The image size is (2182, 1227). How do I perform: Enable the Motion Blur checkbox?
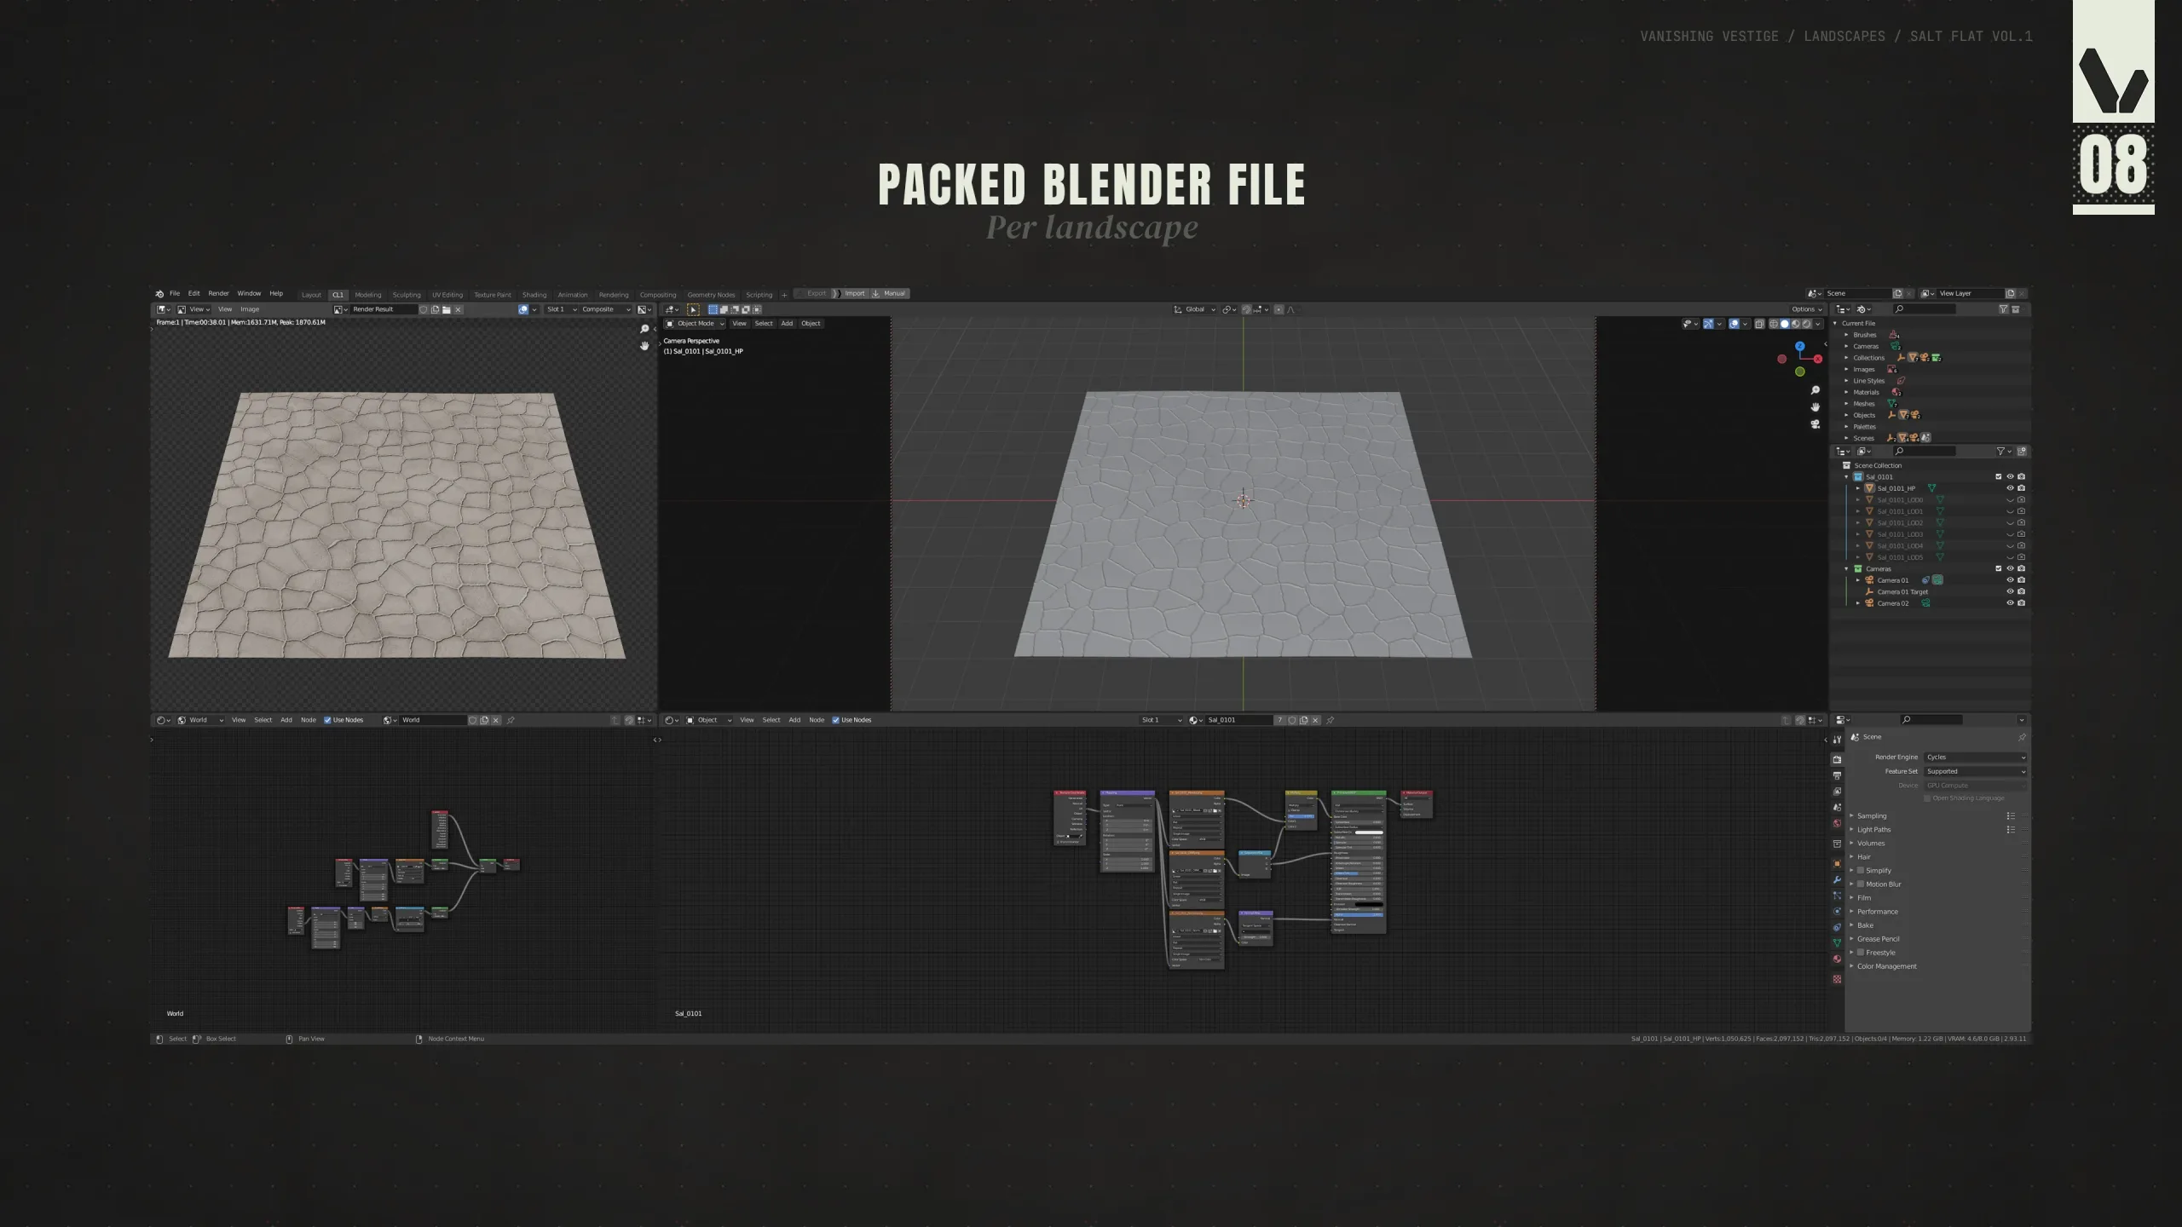tap(1861, 884)
